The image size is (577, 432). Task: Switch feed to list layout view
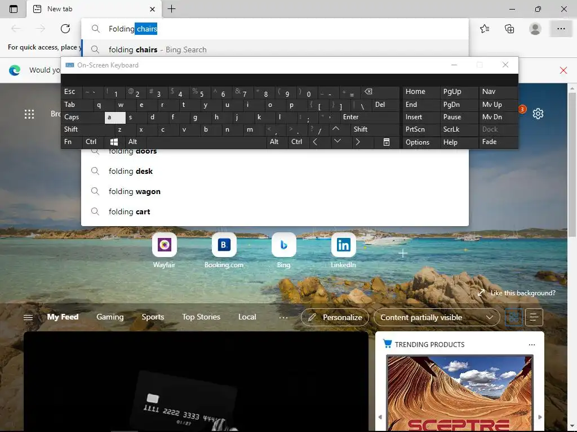click(x=534, y=317)
